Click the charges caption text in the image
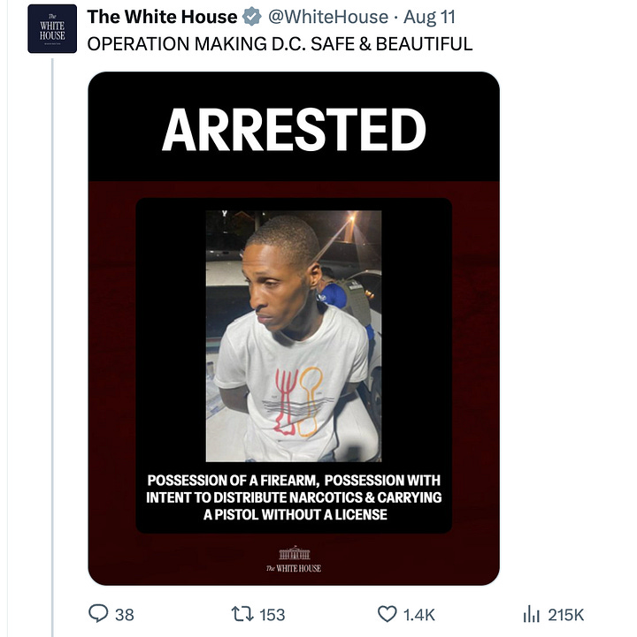637x637 pixels. coord(294,497)
